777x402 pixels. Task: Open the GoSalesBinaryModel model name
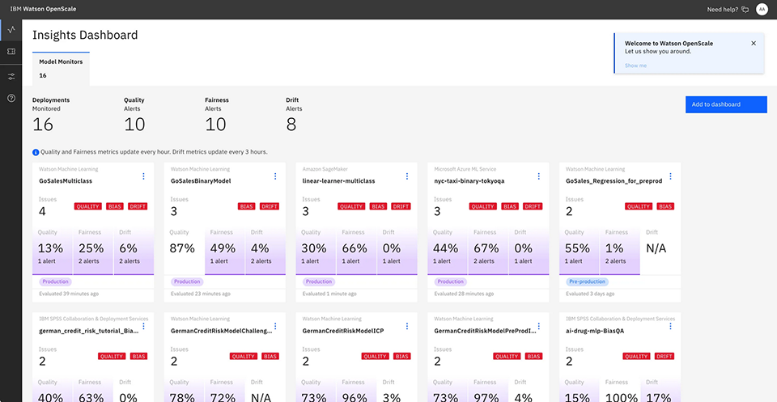(201, 181)
